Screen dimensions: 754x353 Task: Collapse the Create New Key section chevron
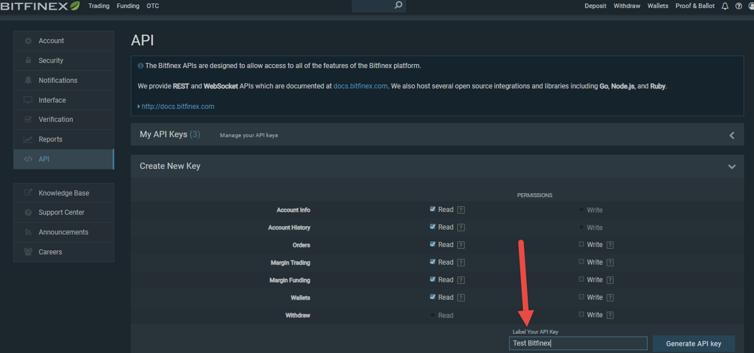731,166
